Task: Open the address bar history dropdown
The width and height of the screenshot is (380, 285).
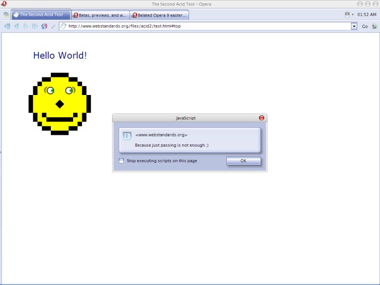Action: pos(354,26)
